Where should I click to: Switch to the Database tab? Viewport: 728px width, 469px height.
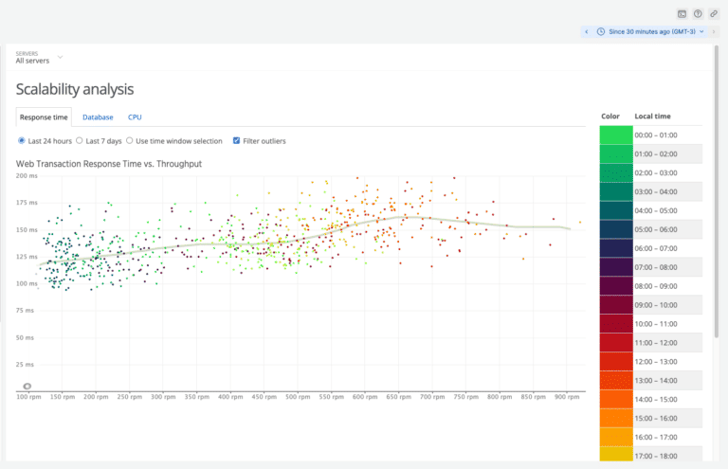(98, 117)
